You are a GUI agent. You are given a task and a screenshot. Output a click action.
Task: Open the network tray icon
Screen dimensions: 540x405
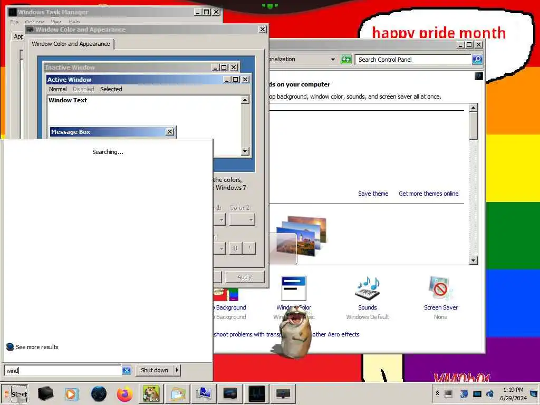[x=477, y=393]
